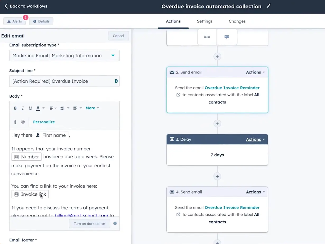The height and width of the screenshot is (244, 325).
Task: Click the Subject line input field
Action: point(64,81)
